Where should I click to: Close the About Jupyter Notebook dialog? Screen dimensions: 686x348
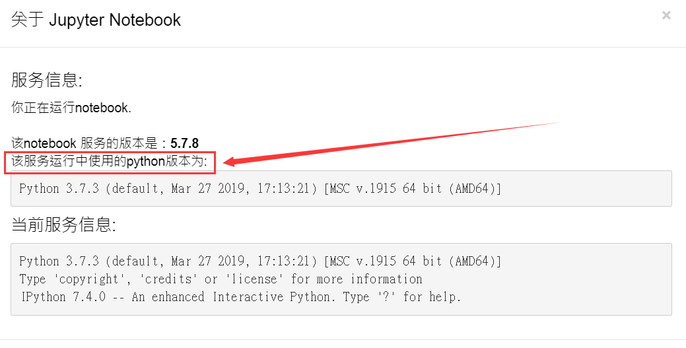(x=666, y=16)
